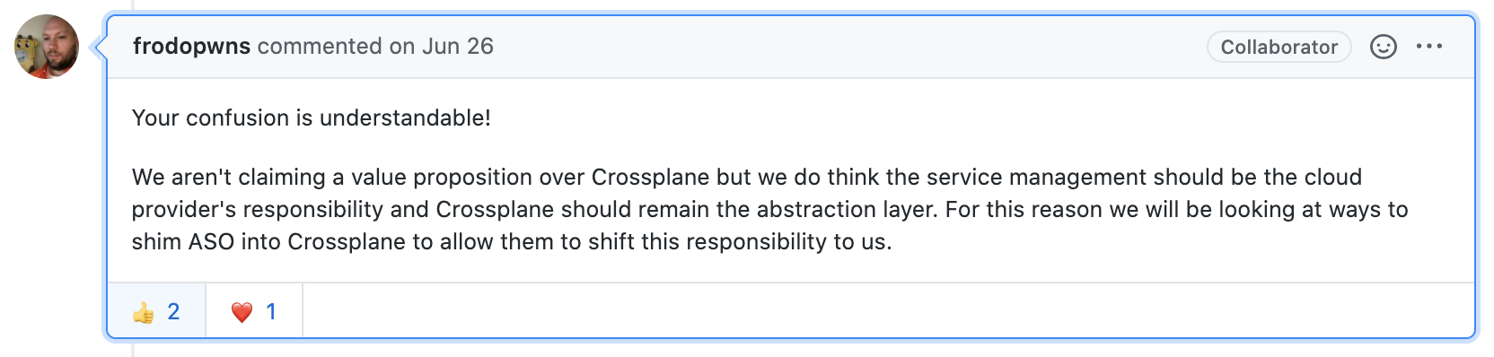Toggle the heart reaction with 1 vote
This screenshot has height=357, width=1494.
pos(254,311)
